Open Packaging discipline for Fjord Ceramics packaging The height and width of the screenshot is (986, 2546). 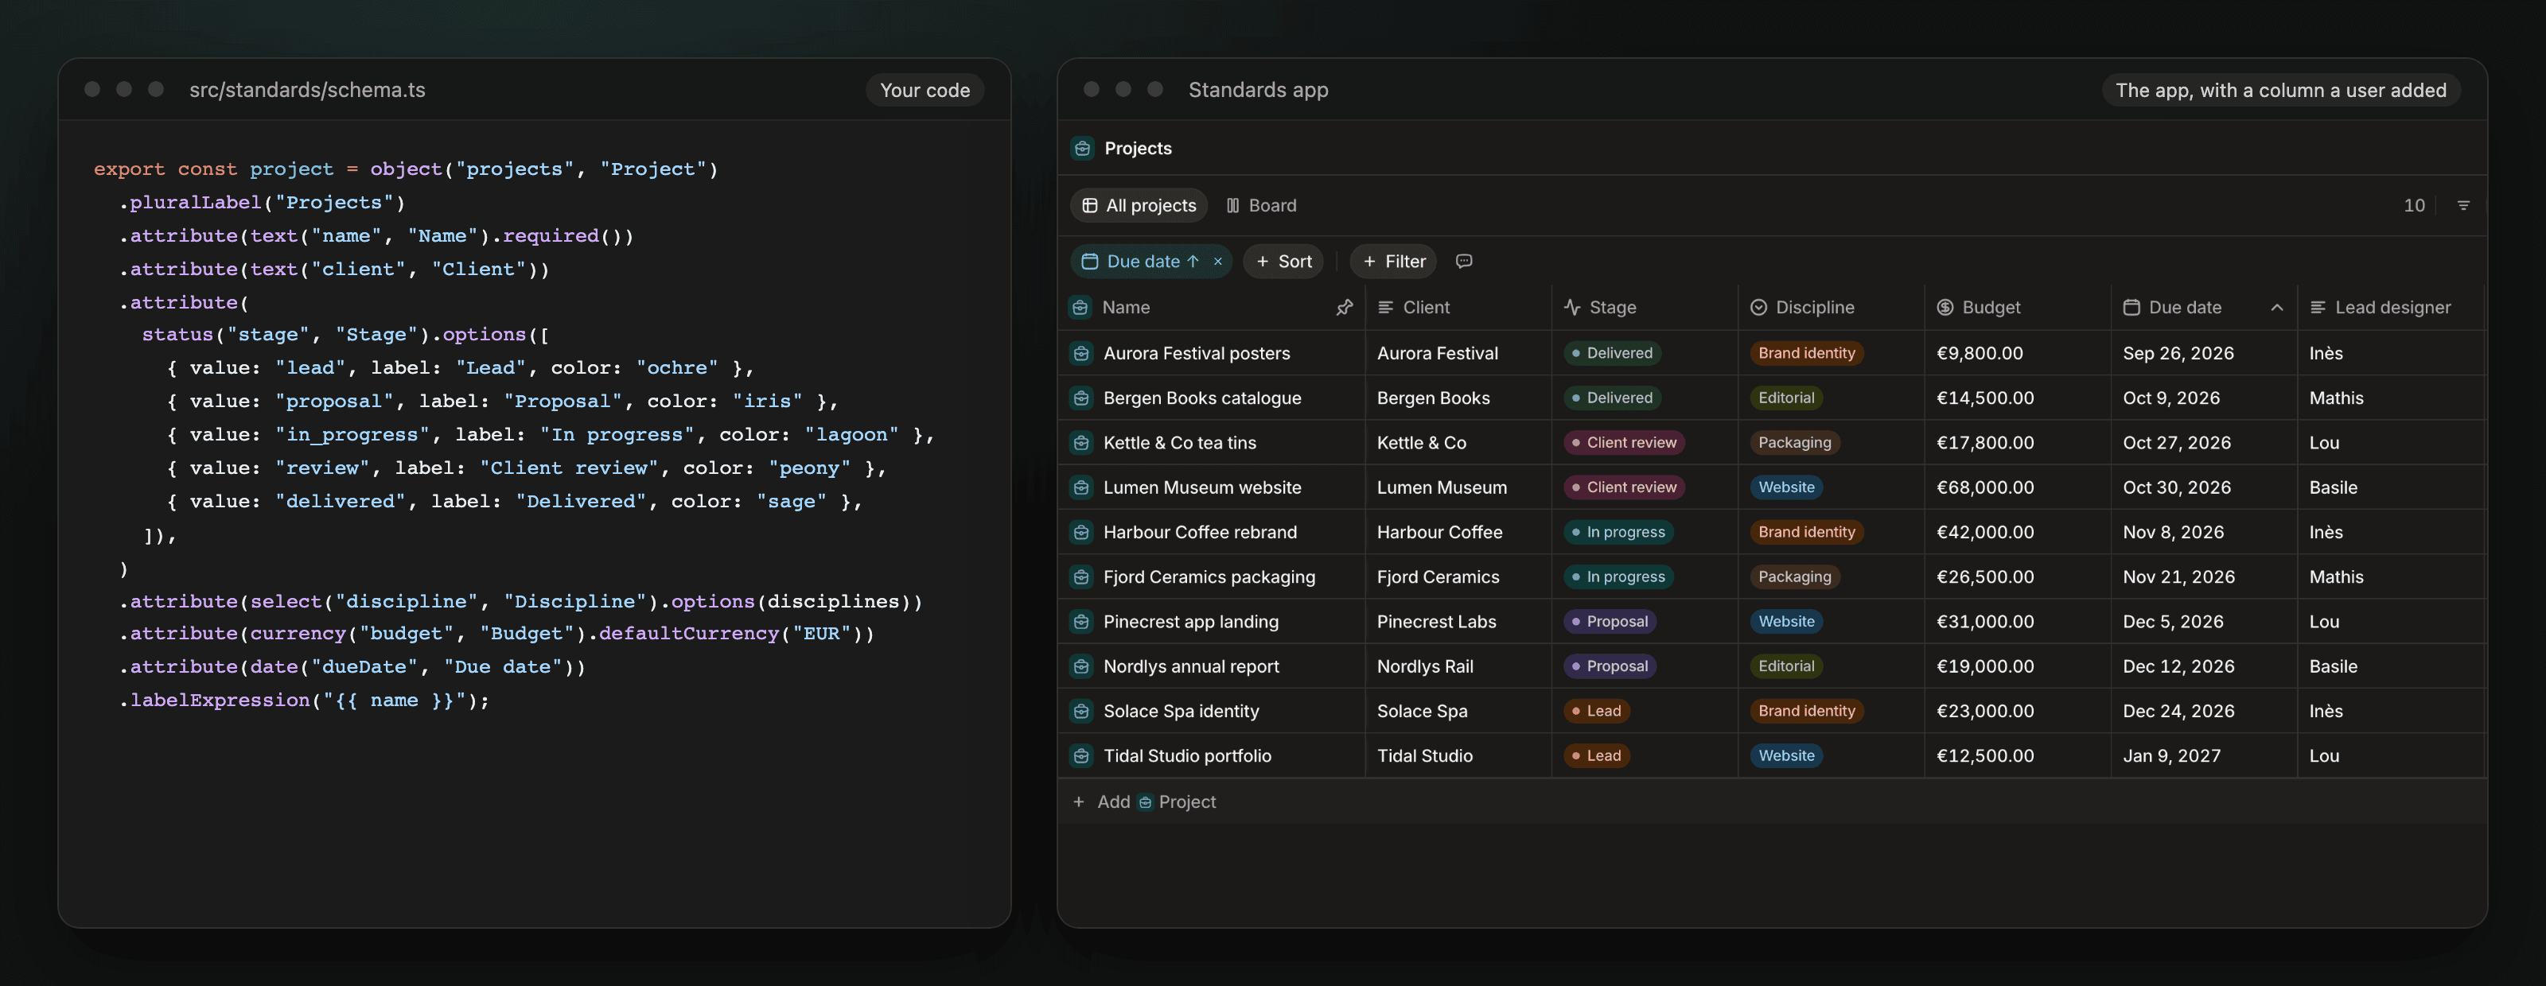1794,577
